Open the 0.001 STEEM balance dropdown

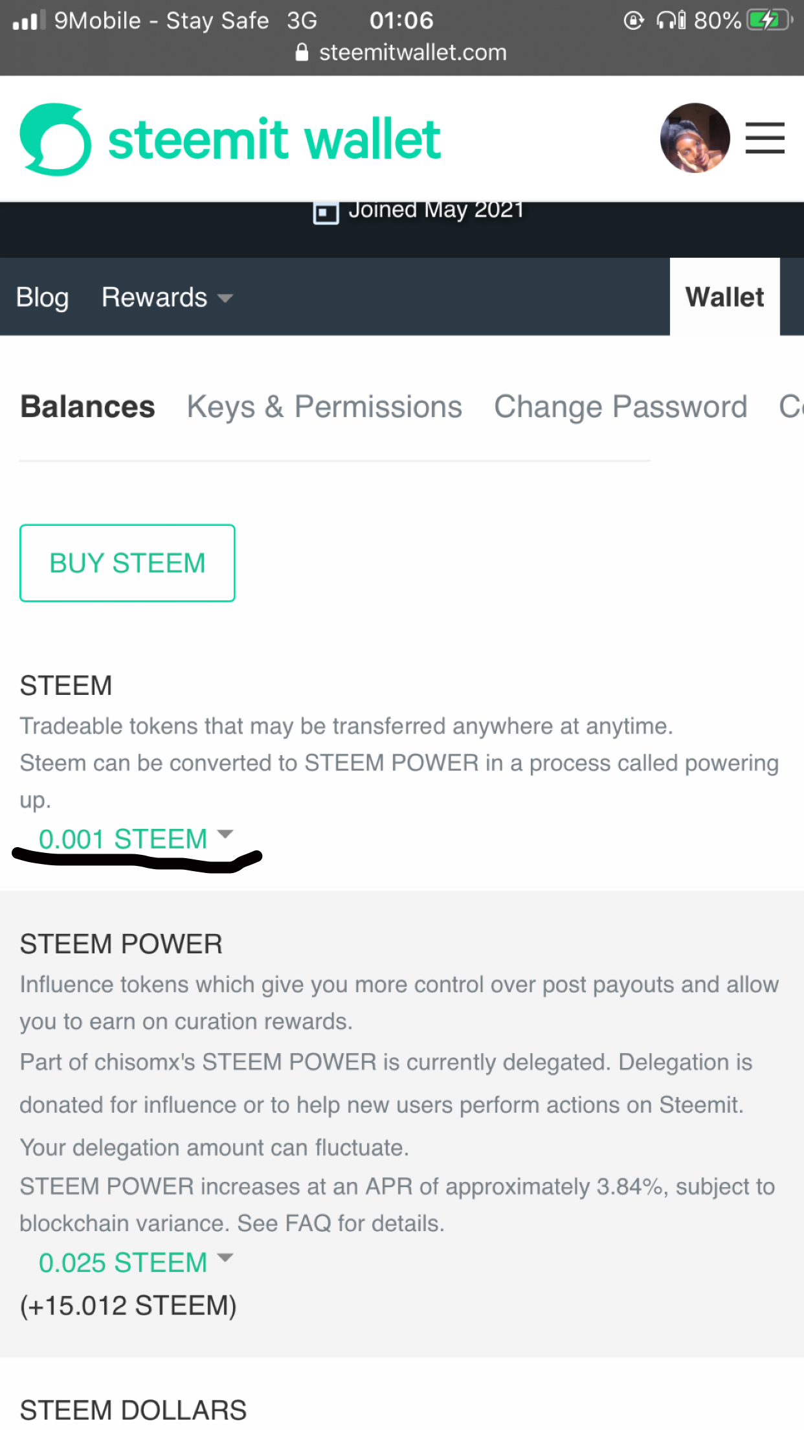pos(135,839)
